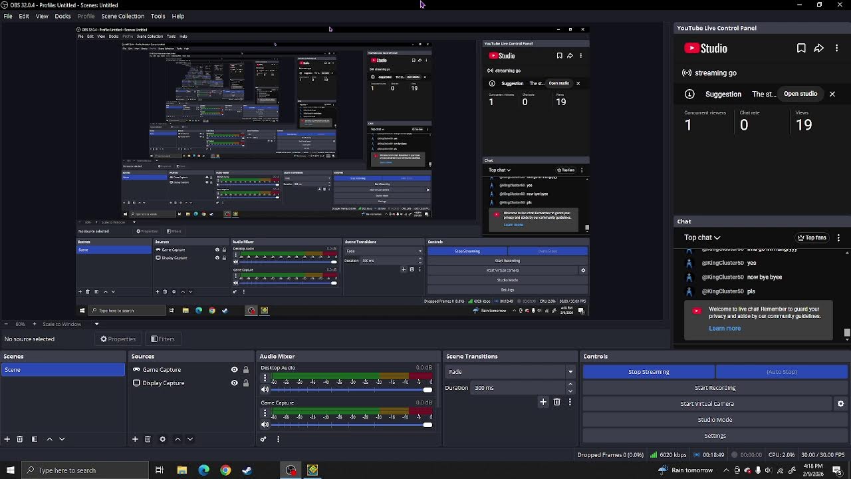Click Stop Streaming button

tap(649, 372)
